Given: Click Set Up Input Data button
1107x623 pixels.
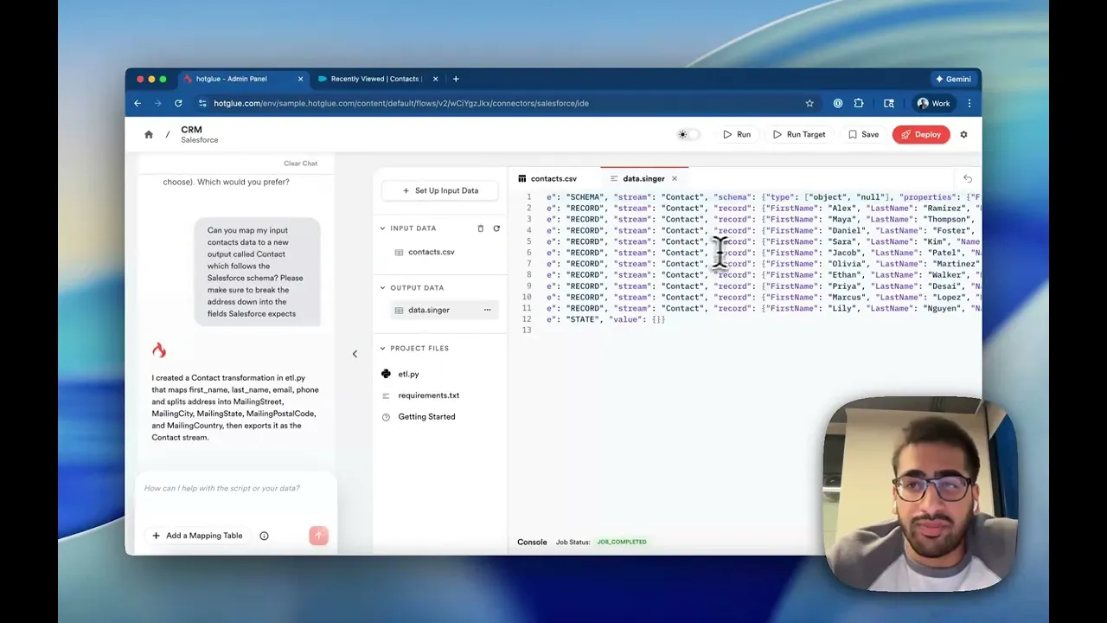Looking at the screenshot, I should click(x=440, y=190).
